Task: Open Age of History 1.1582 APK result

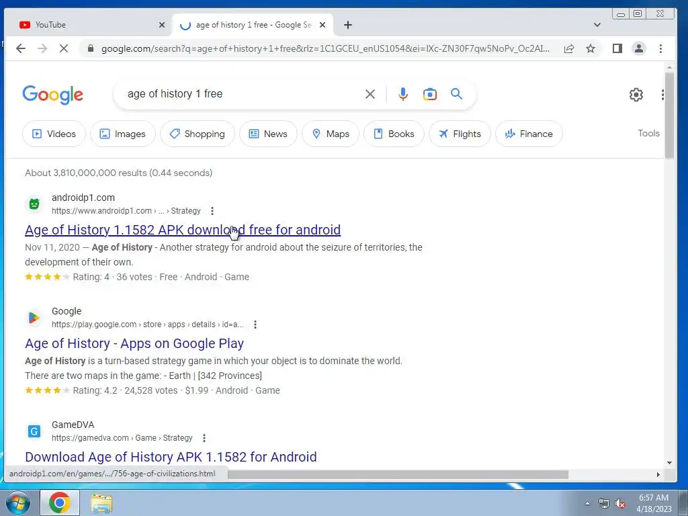Action: pos(183,230)
